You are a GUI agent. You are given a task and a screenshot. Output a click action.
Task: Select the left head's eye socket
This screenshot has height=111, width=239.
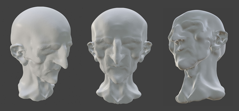tap(45, 50)
